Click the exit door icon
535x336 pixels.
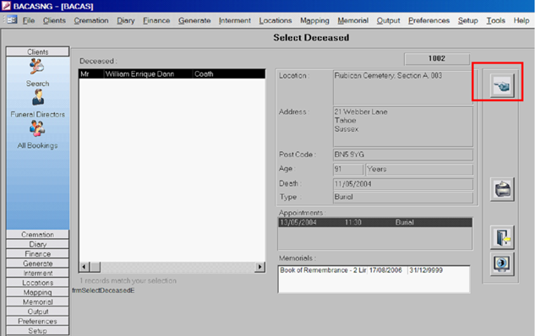point(502,237)
